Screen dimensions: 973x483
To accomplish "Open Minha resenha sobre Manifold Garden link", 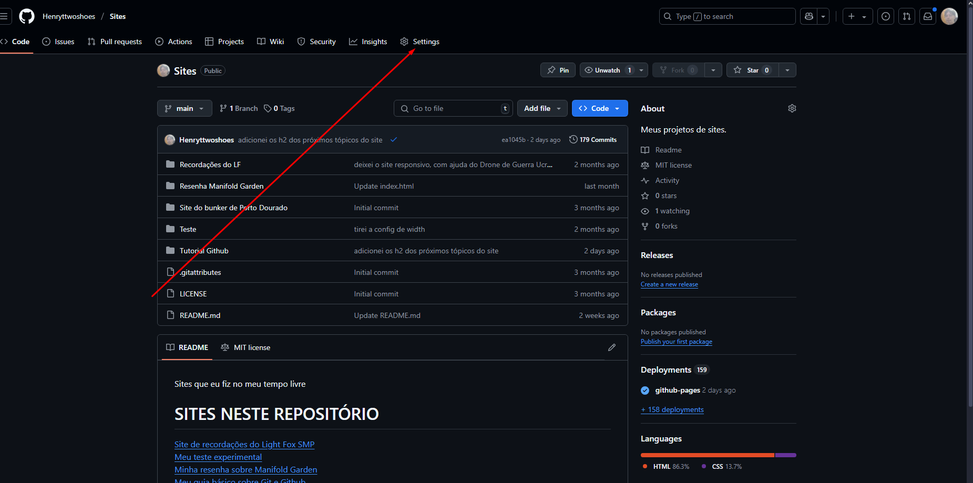I will point(246,470).
